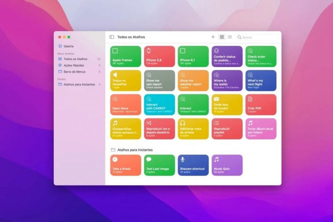Run the Shazam shortcut with the microphone icon
This screenshot has width=333, height=222.
coord(193,165)
